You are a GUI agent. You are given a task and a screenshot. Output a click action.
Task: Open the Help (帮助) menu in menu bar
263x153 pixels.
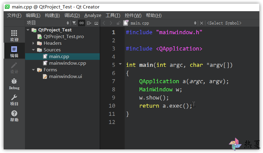[153, 15]
